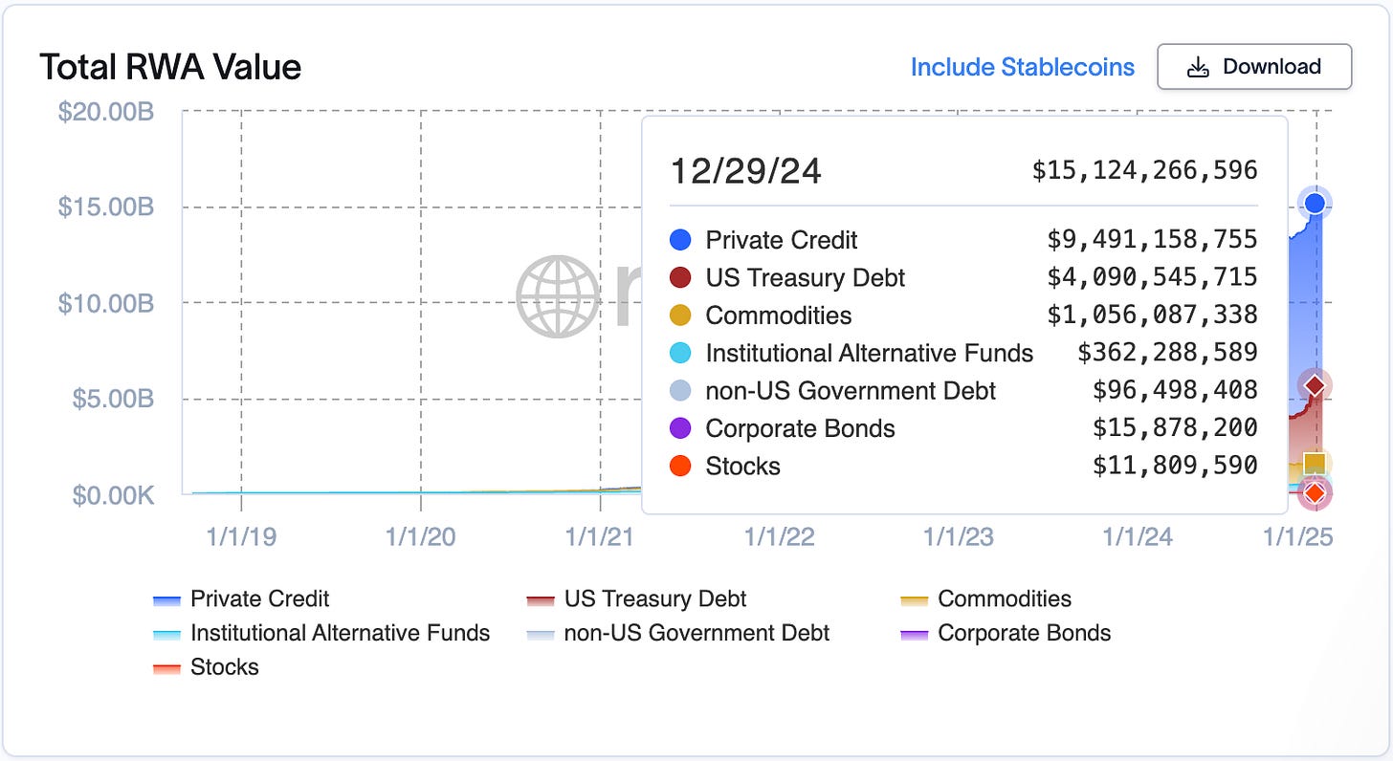
Task: Click the yellow square Commodities marker
Action: click(x=1315, y=464)
